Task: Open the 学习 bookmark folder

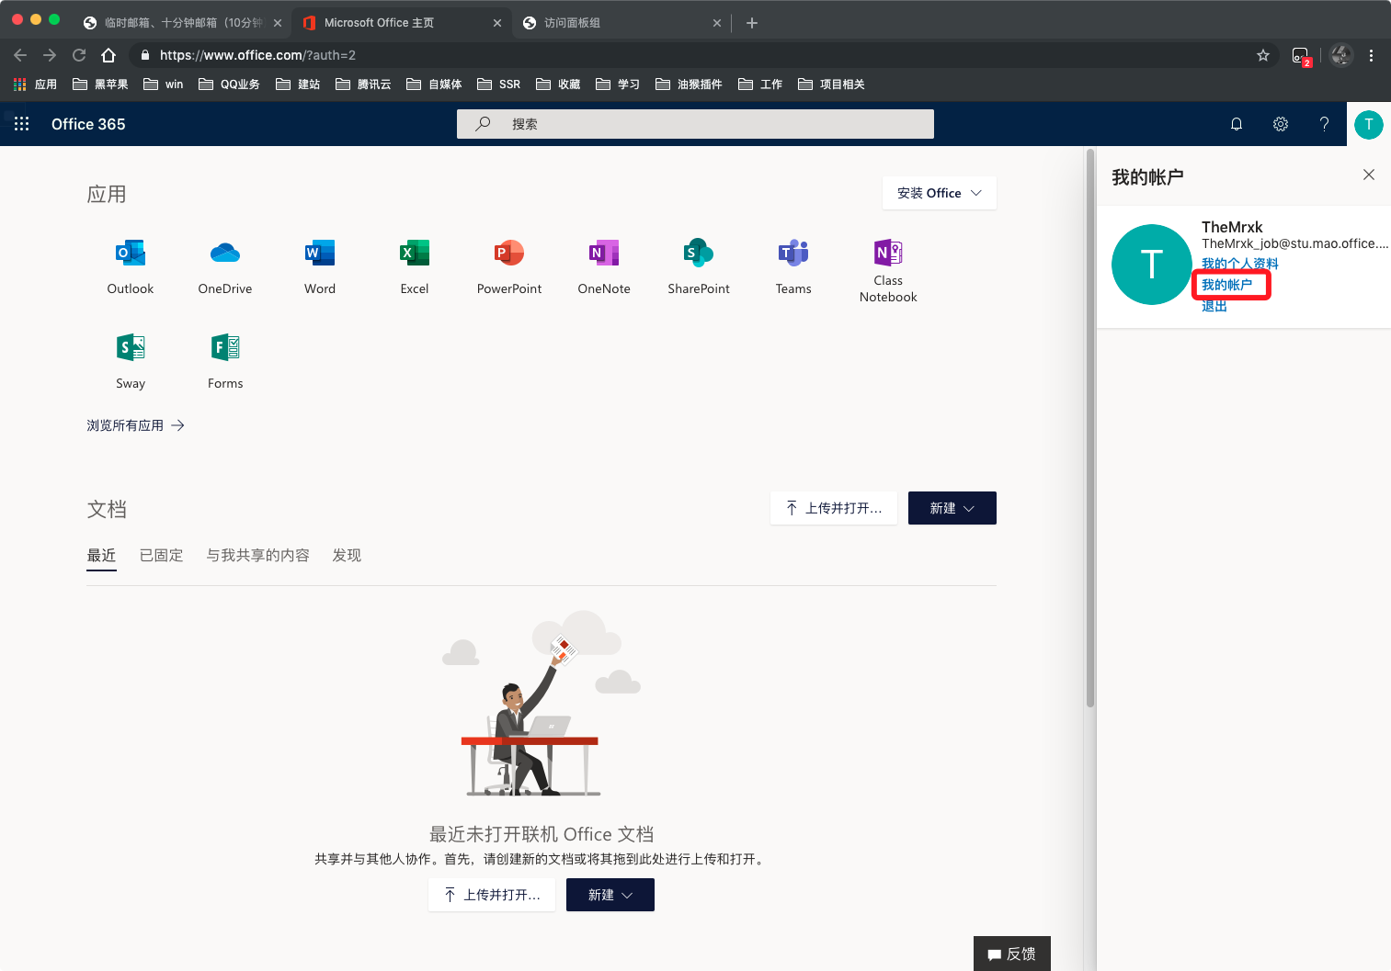Action: [618, 85]
